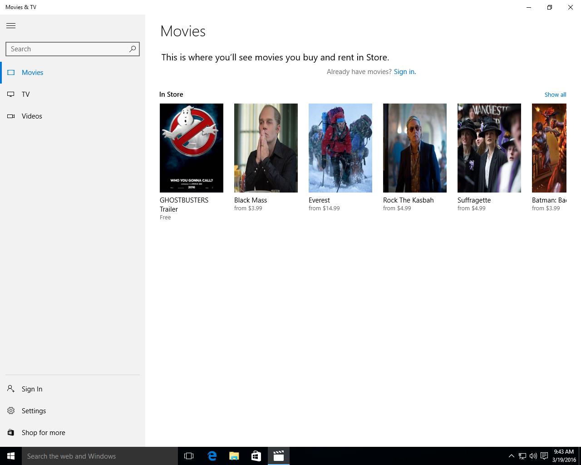Click the 'from $3.99' Black Mass price

[x=248, y=208]
